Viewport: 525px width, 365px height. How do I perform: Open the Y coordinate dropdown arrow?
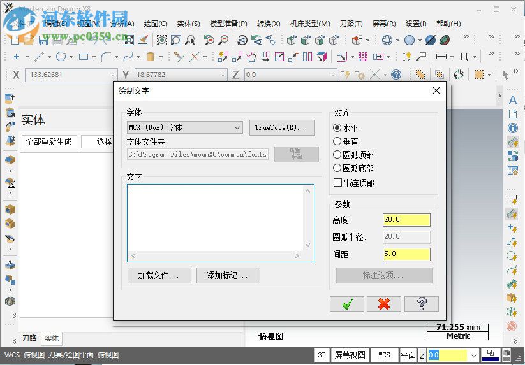pos(223,75)
